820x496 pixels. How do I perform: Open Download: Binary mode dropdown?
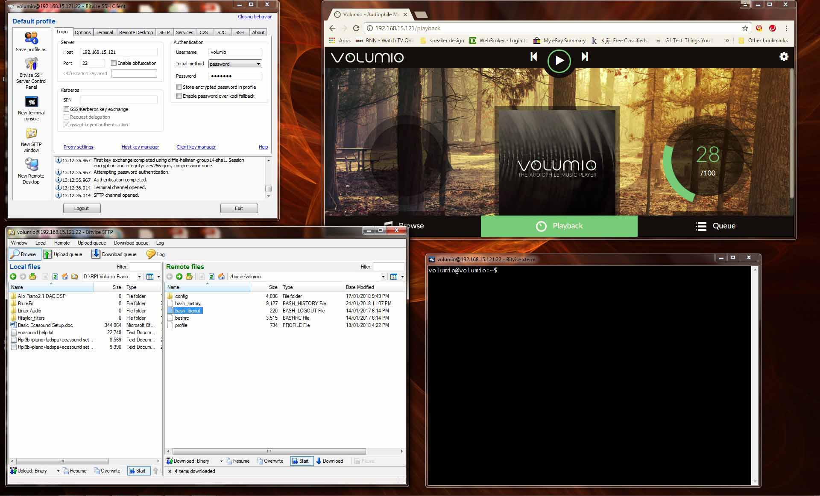coord(221,461)
